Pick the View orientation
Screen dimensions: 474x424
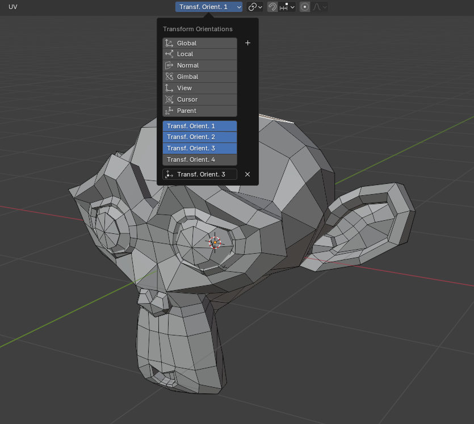(200, 88)
